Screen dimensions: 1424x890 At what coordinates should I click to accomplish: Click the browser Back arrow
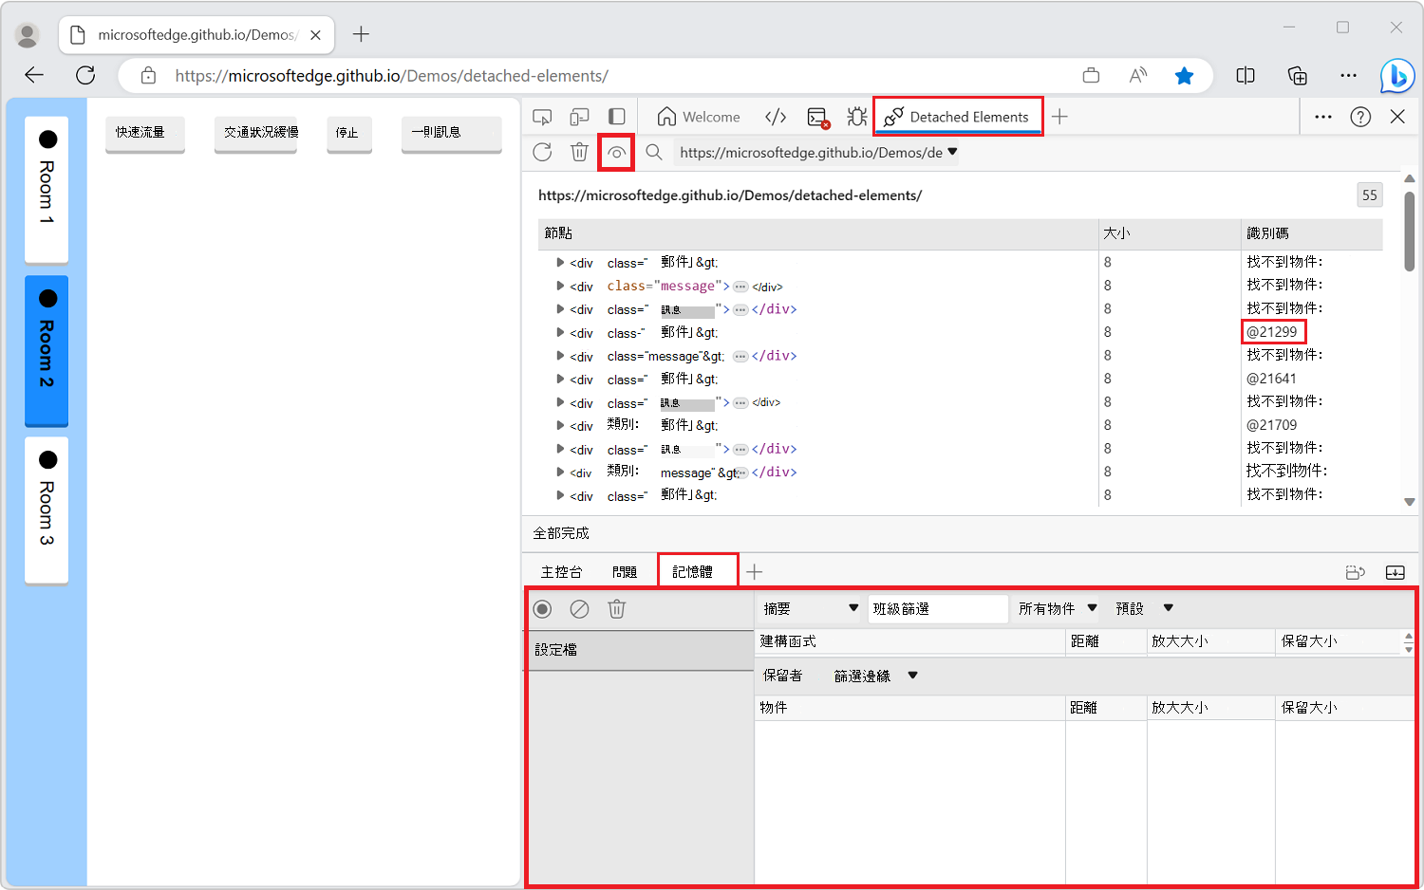click(34, 75)
